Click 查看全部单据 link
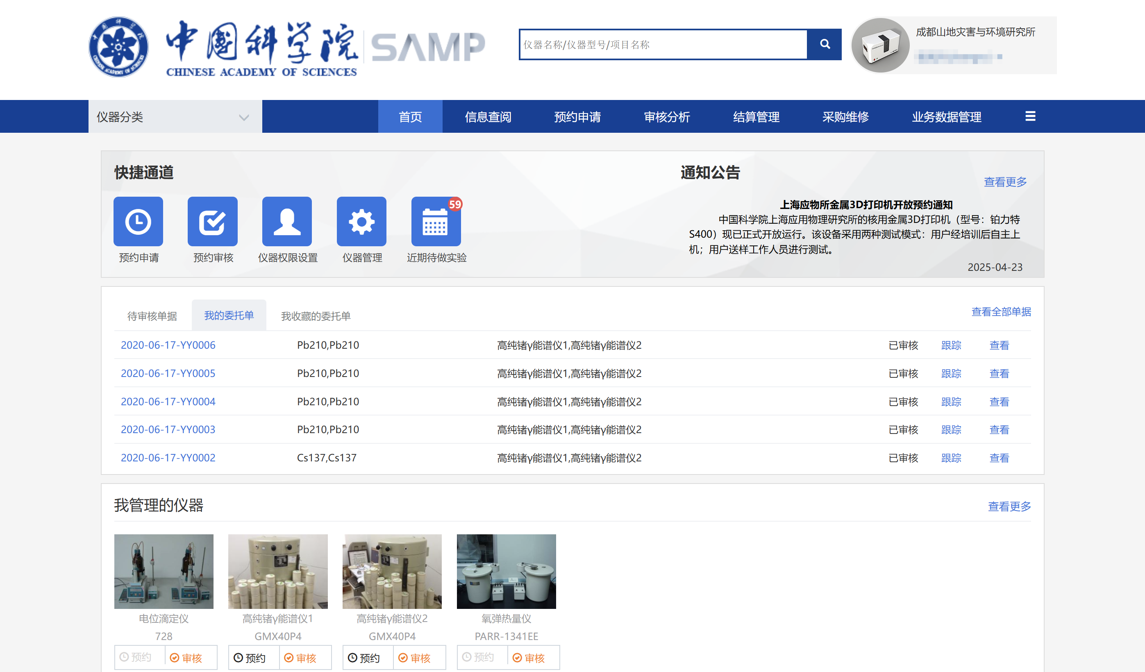Image resolution: width=1145 pixels, height=672 pixels. click(1001, 312)
